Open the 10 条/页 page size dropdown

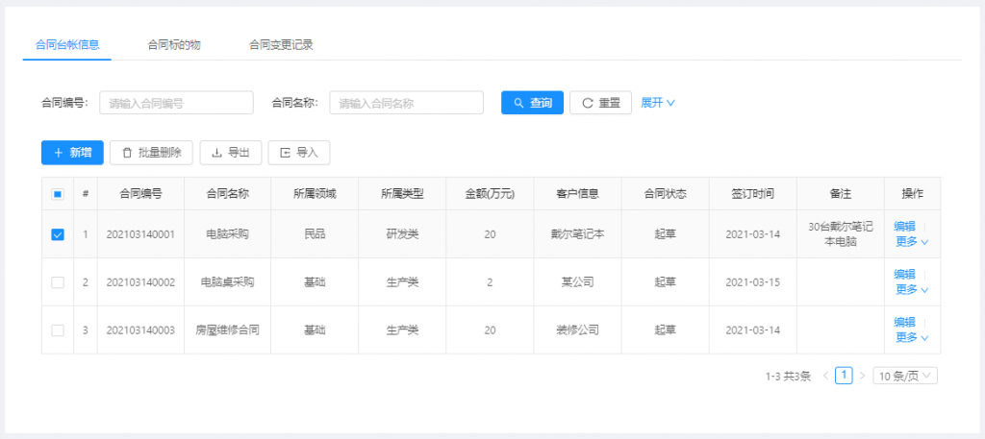click(x=904, y=376)
